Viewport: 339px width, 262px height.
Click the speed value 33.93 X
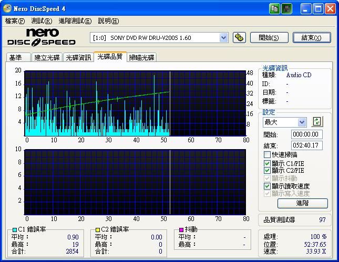316,251
